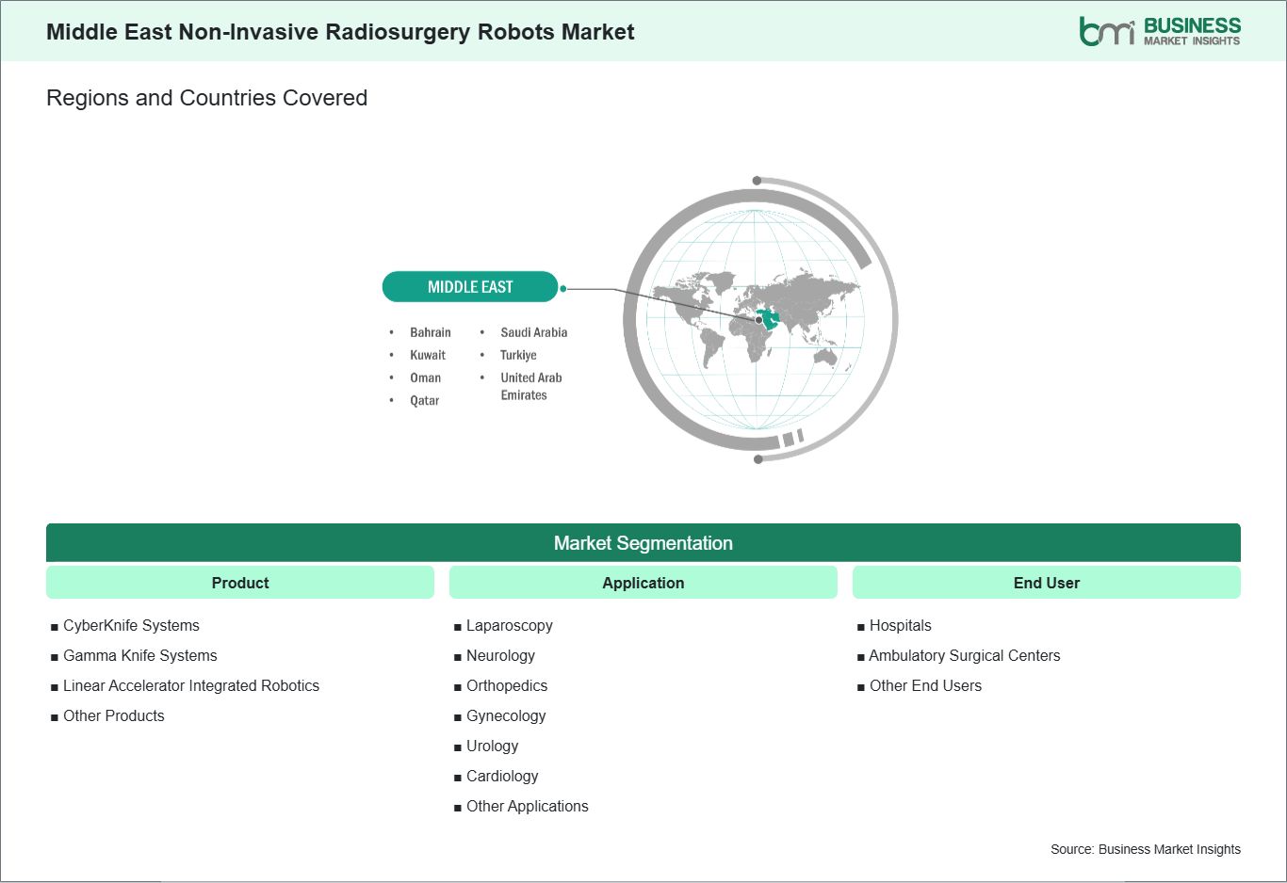
Task: Click 'Ambulatory Surgical Centers' list item
Action: coord(965,655)
